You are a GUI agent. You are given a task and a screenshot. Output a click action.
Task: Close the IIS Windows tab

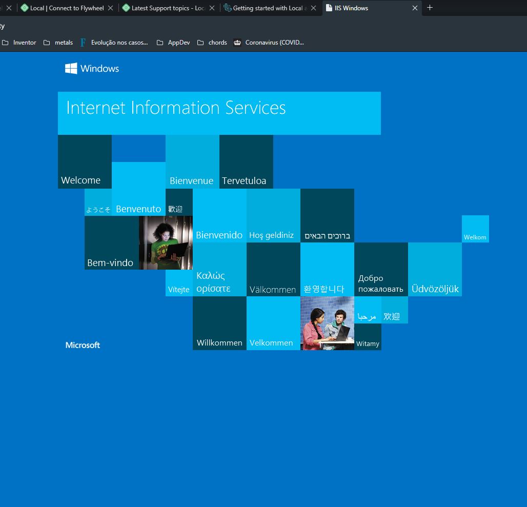[415, 8]
